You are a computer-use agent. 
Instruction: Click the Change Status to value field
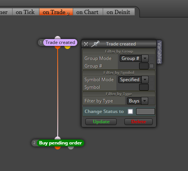[146, 111]
